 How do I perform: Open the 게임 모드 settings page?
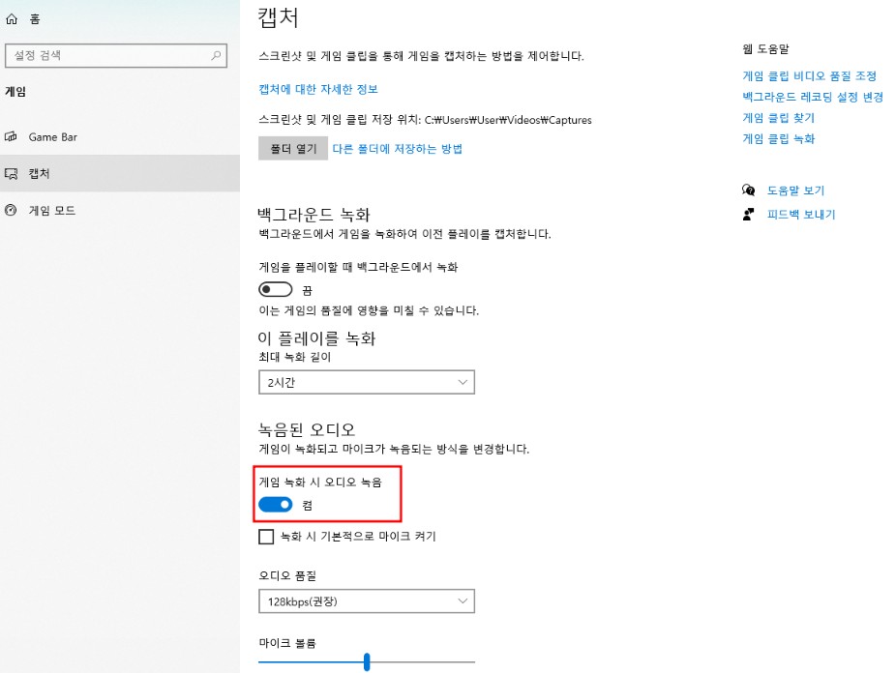pos(54,209)
